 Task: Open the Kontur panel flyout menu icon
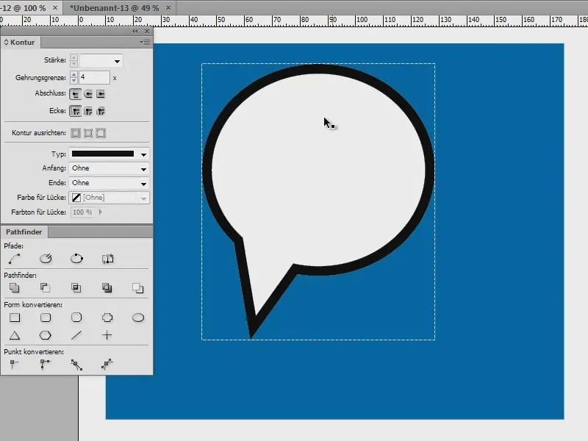click(145, 43)
